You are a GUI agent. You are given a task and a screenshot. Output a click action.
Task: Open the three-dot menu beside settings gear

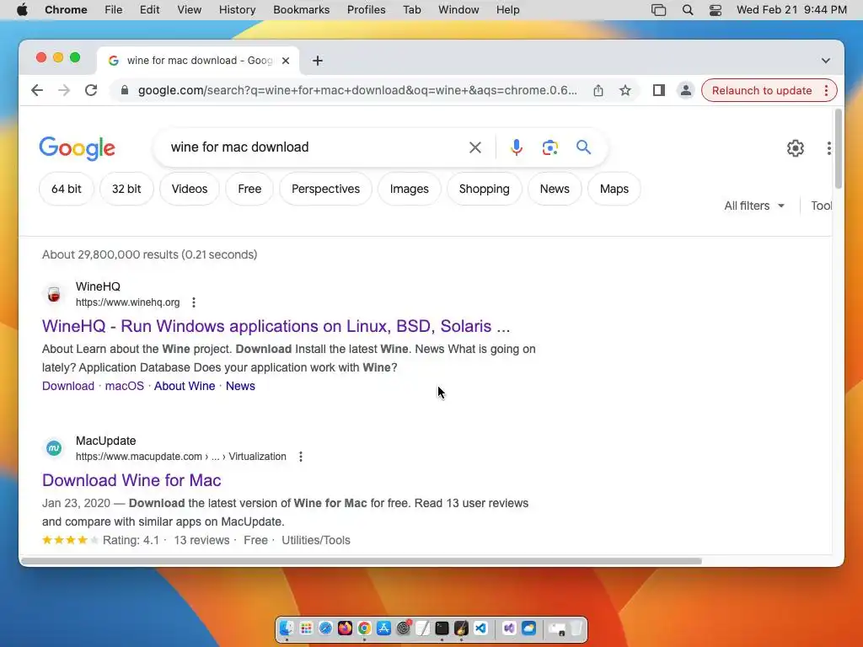(828, 148)
